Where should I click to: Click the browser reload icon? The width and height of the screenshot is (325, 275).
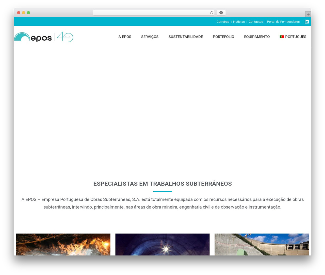point(212,13)
